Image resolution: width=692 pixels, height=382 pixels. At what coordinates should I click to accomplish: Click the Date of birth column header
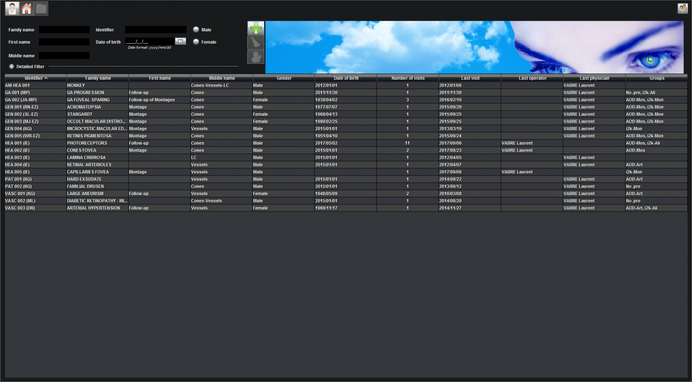(346, 78)
